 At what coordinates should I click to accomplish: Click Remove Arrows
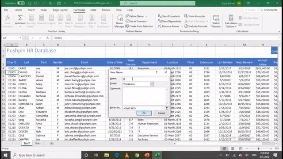[169, 26]
